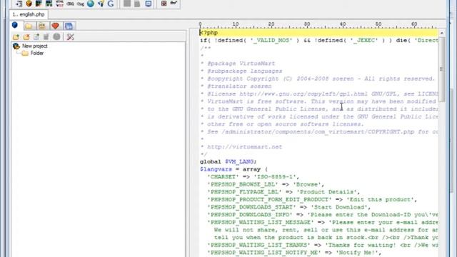Click the PHPSHOP_WAITING_LIST_THANKS line
The height and width of the screenshot is (257, 457).
pyautogui.click(x=322, y=245)
